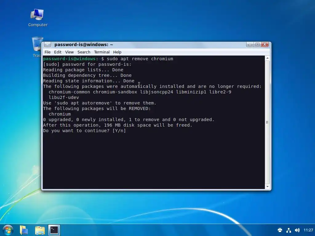Close the terminal window
This screenshot has height=236, width=315.
[x=265, y=44]
